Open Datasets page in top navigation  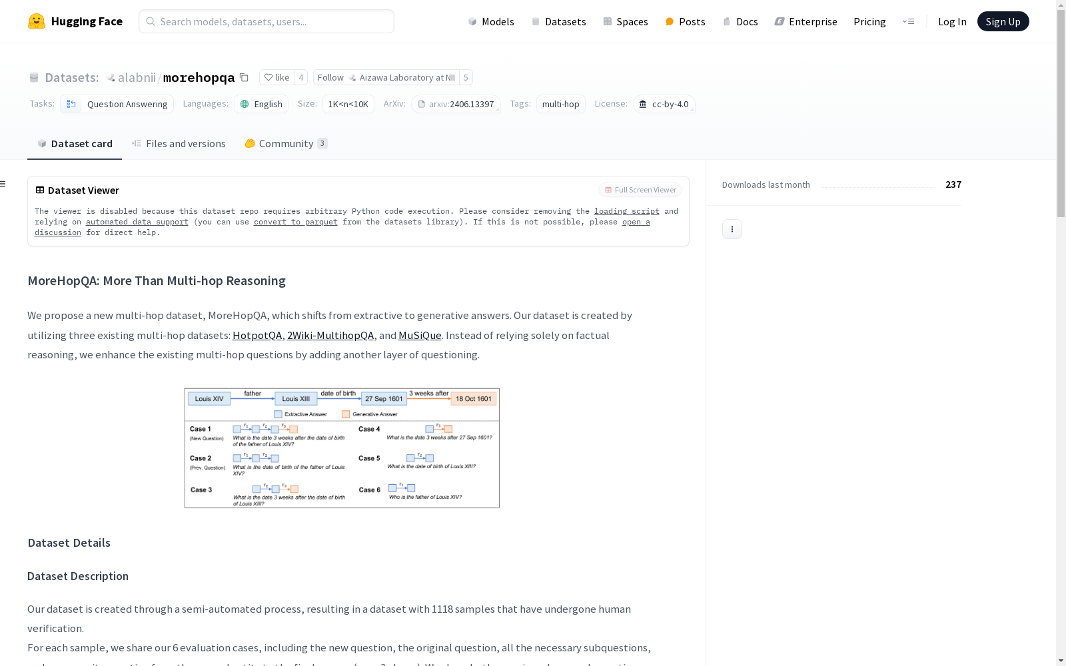pyautogui.click(x=558, y=21)
